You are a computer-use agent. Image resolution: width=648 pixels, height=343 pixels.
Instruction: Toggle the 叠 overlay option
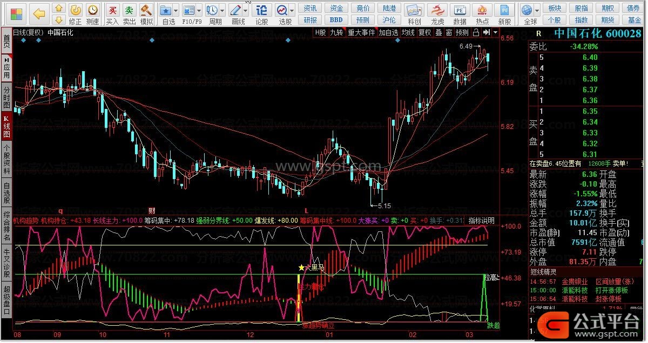tap(438, 32)
